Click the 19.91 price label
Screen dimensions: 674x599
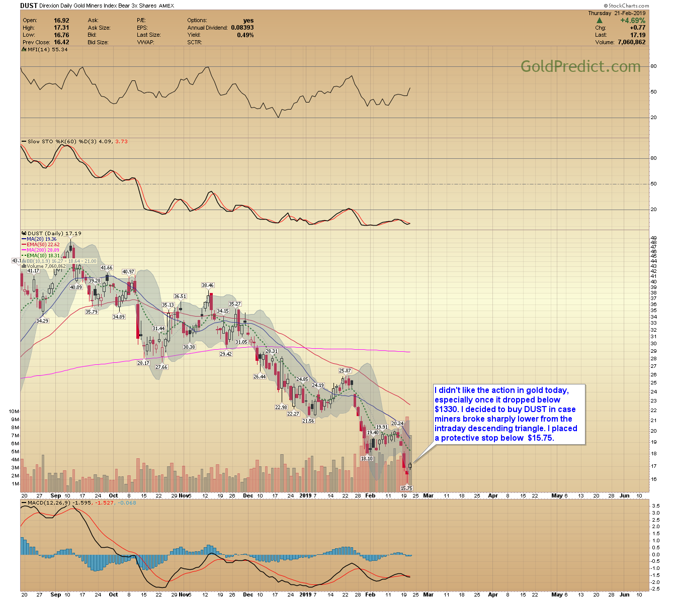[382, 427]
